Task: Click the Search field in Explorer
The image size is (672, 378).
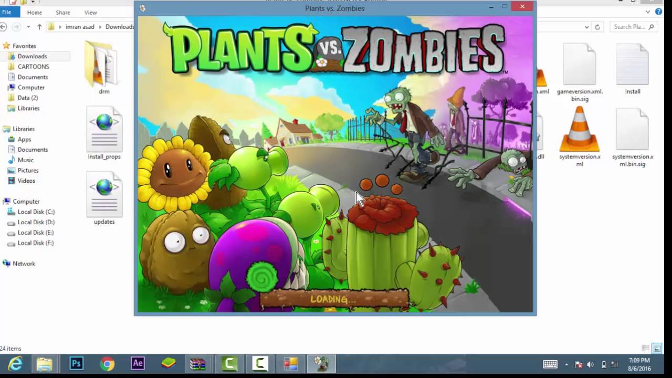Action: (634, 27)
